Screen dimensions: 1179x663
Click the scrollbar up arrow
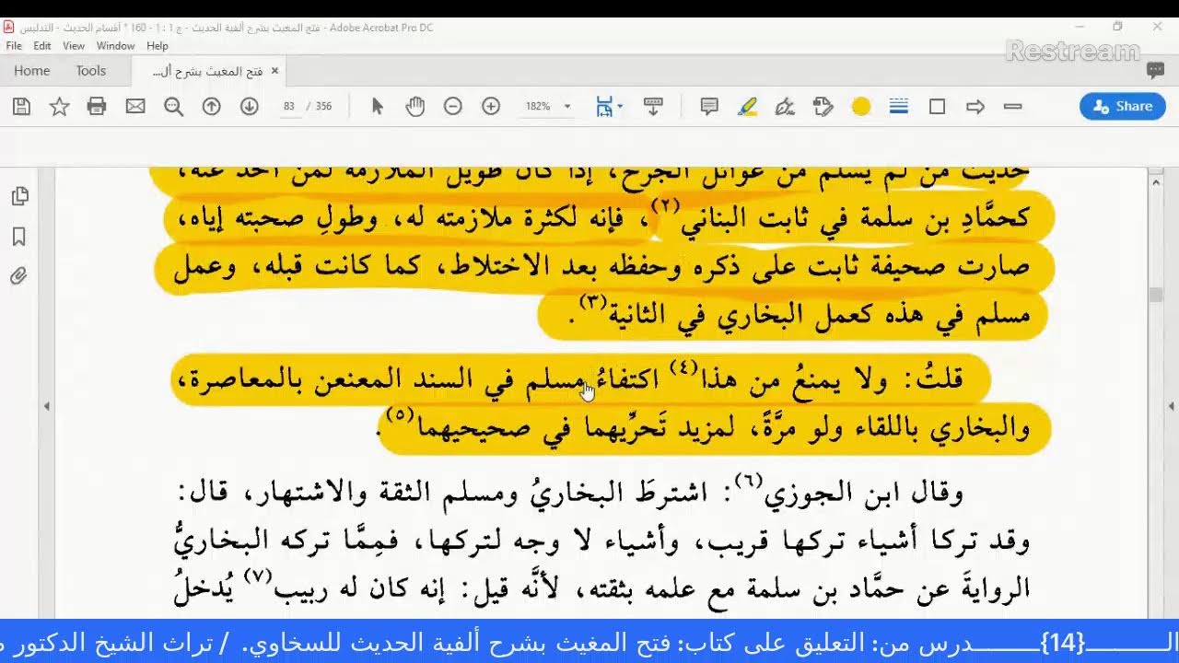click(x=1156, y=182)
